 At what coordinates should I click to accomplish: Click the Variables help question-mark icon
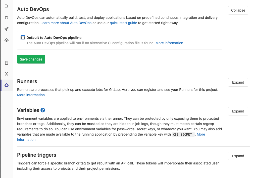pyautogui.click(x=43, y=110)
